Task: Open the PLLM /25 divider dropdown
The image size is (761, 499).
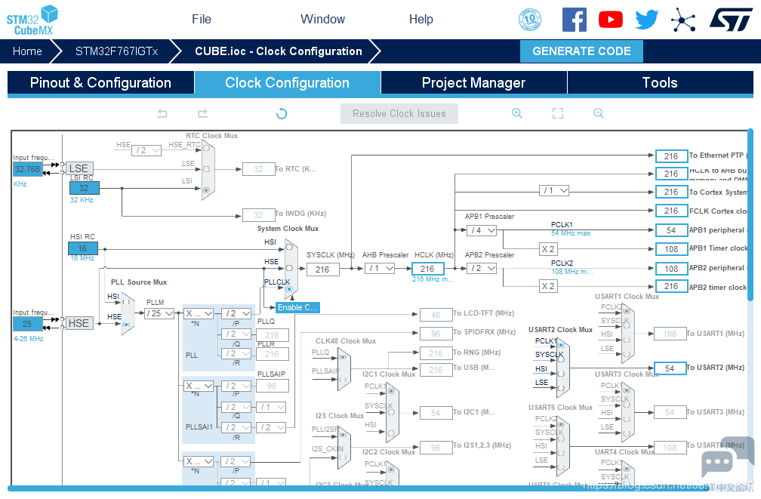Action: point(160,313)
